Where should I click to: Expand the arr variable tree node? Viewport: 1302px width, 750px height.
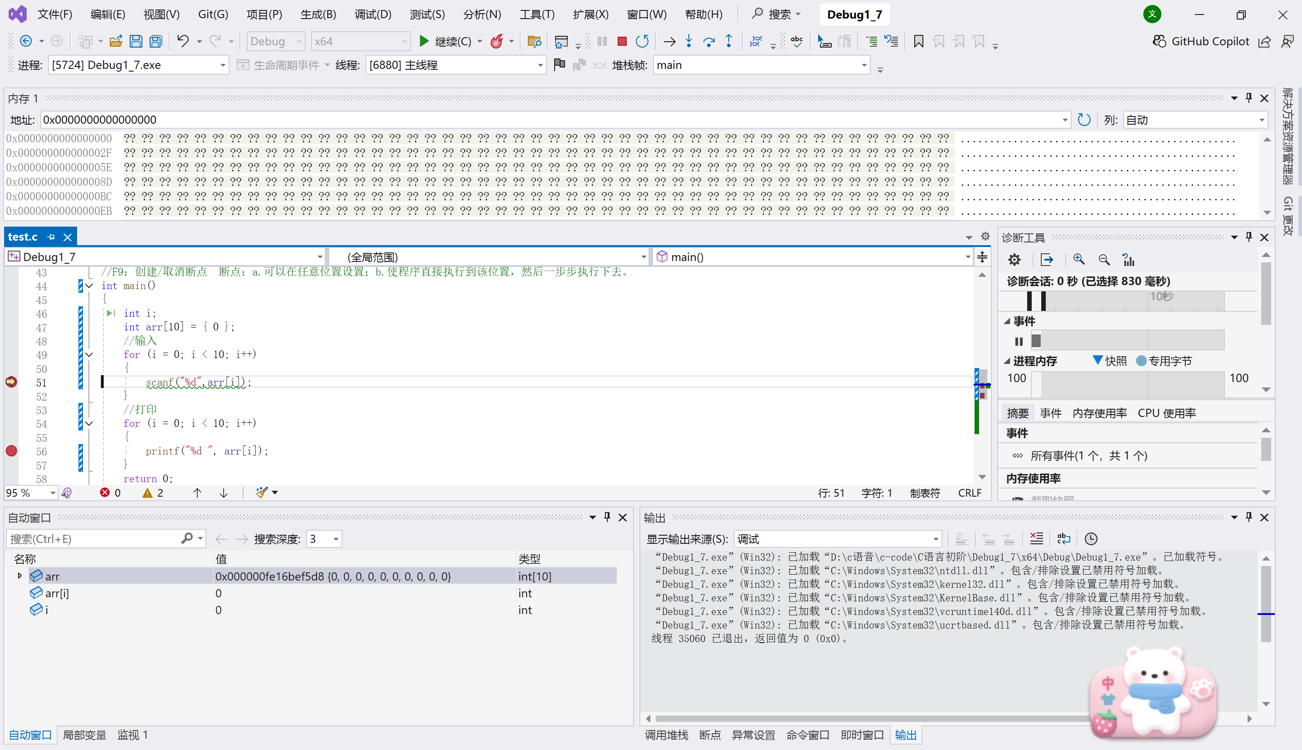20,576
